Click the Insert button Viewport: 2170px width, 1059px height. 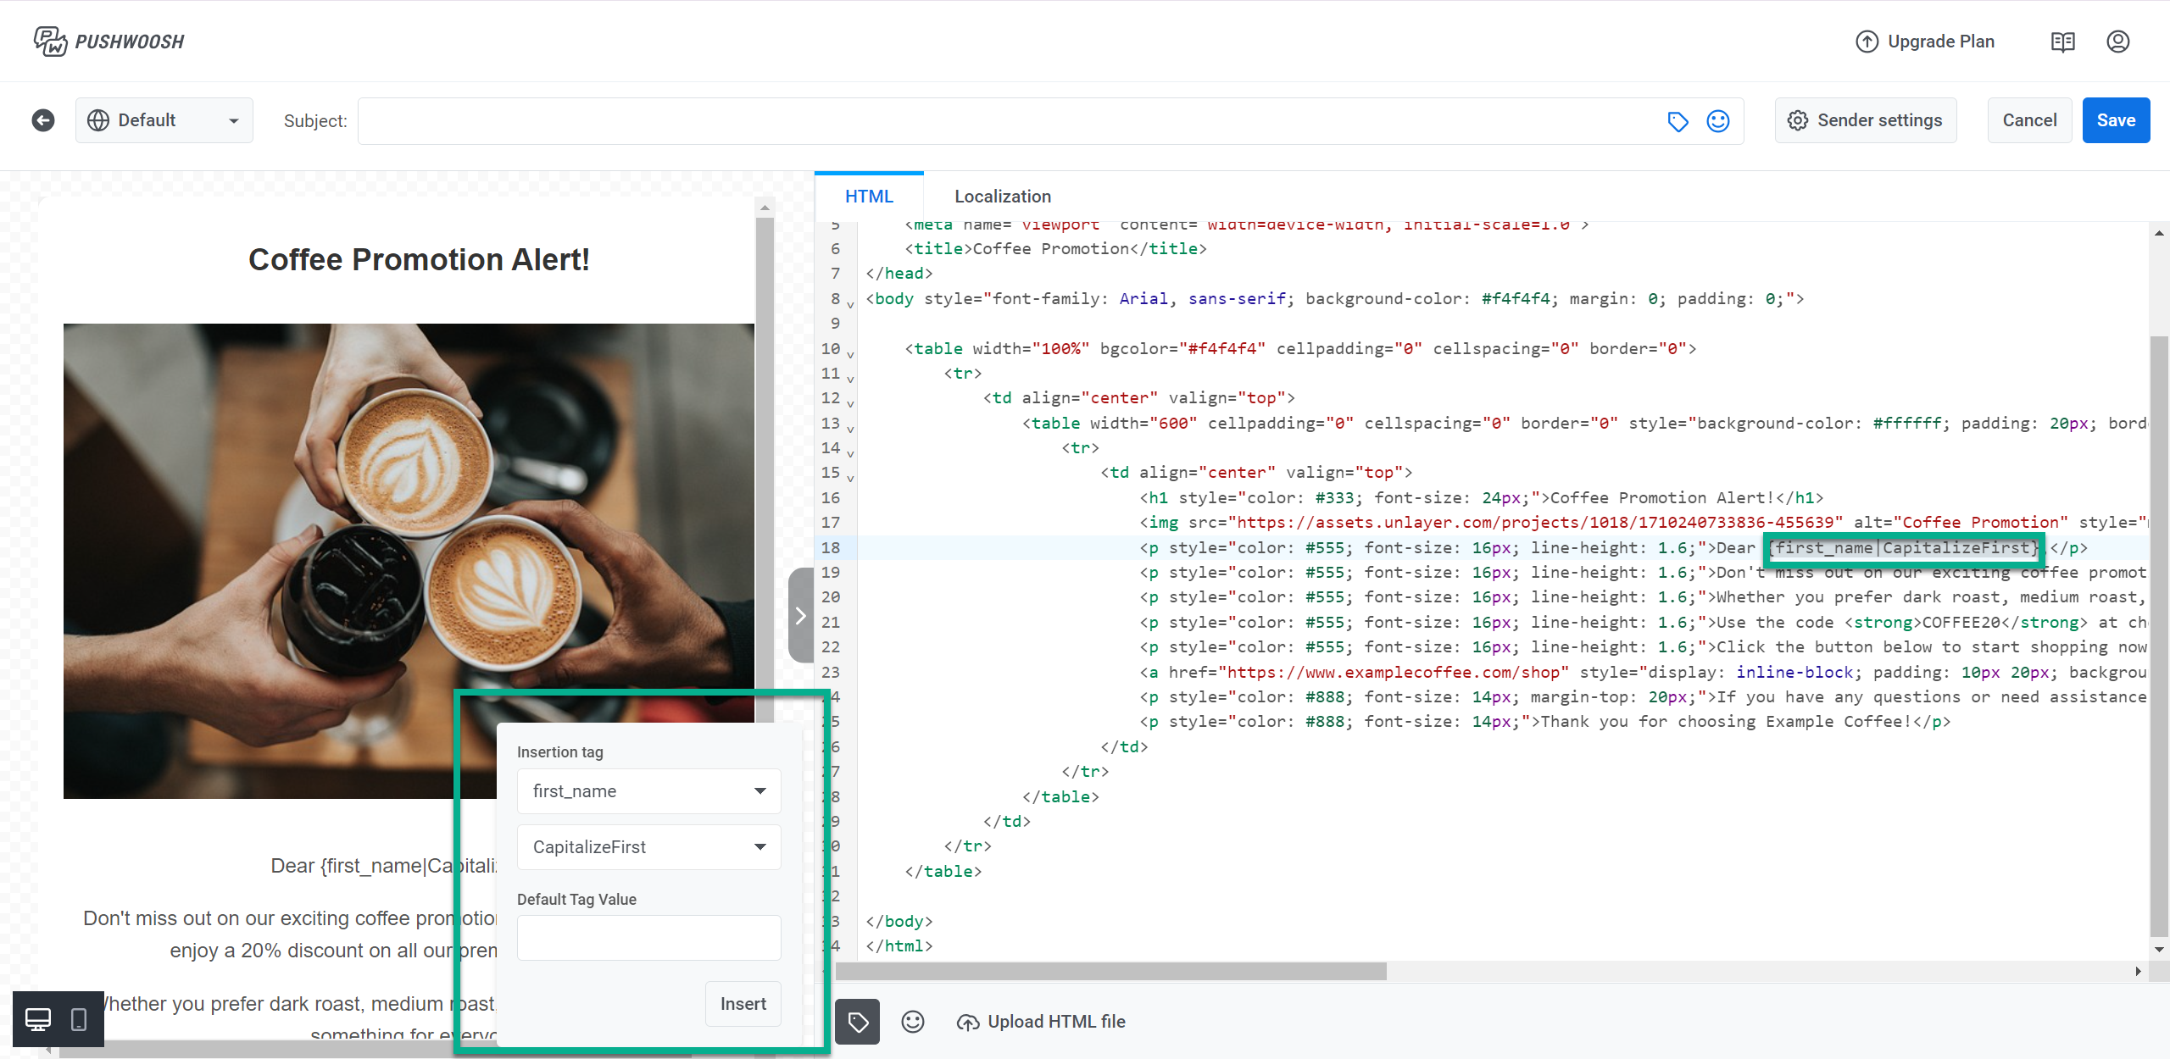point(743,1004)
